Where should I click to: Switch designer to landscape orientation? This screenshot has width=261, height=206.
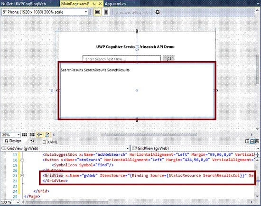pyautogui.click(x=98, y=12)
